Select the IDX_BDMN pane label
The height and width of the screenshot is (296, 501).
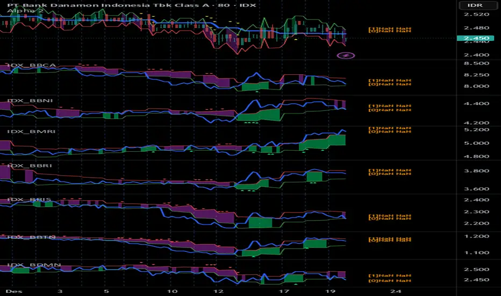tap(34, 265)
